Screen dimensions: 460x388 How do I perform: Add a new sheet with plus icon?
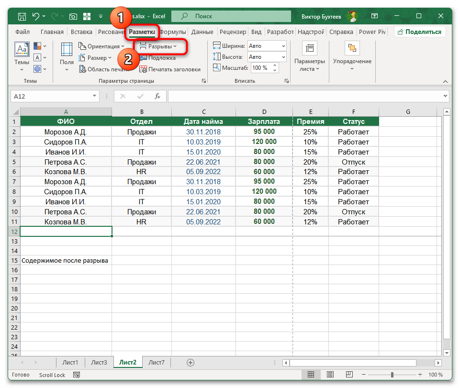(x=191, y=363)
